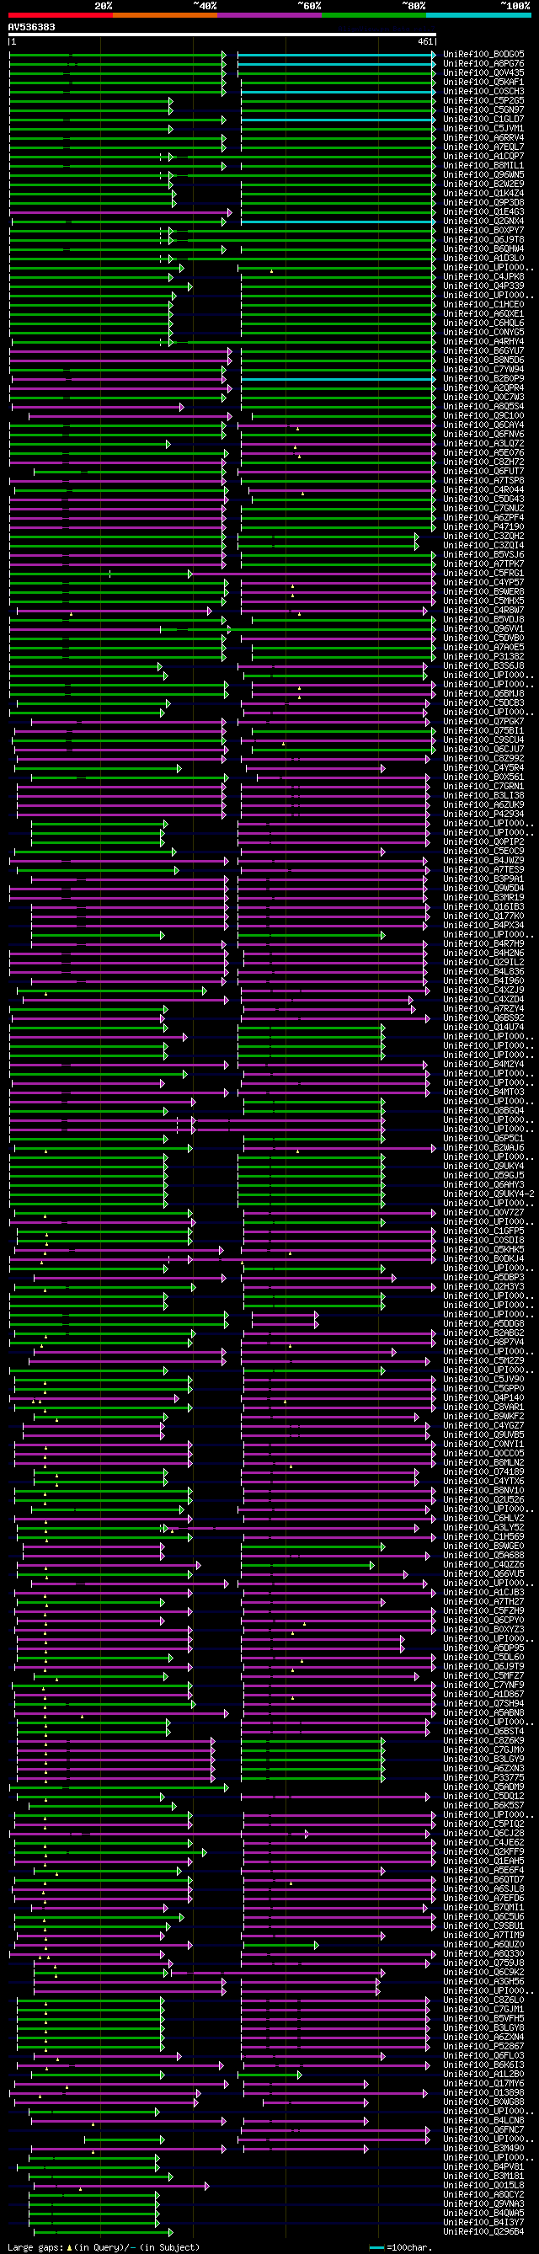The width and height of the screenshot is (539, 2254).
Task: Click the white query sequence bar
Action: 222,35
